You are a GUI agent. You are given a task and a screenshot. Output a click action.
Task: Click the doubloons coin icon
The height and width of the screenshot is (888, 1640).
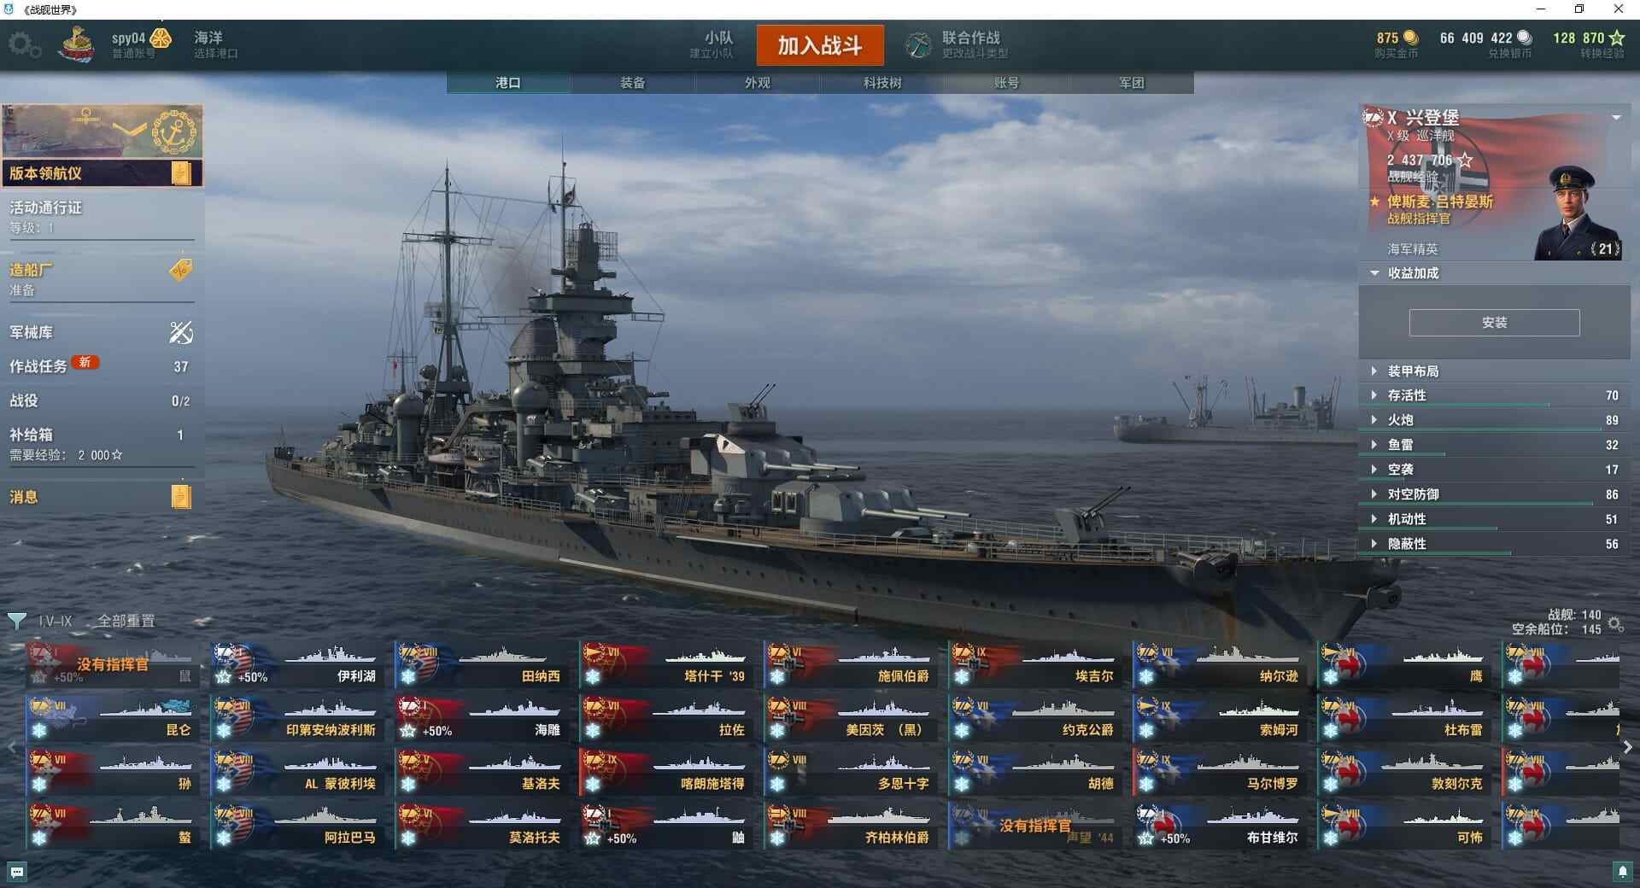[x=1411, y=38]
